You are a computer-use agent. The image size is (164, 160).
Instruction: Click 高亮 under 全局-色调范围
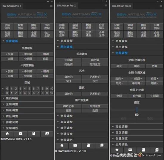tap(119, 66)
